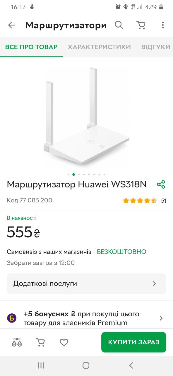
Task: Tap Android home navigation button
Action: click(x=86, y=365)
